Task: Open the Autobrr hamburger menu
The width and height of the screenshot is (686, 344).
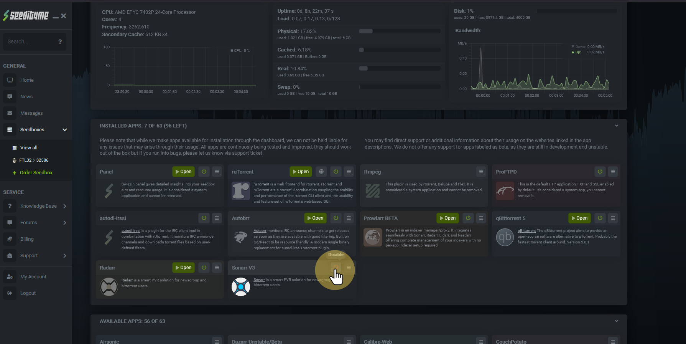Action: coord(349,218)
